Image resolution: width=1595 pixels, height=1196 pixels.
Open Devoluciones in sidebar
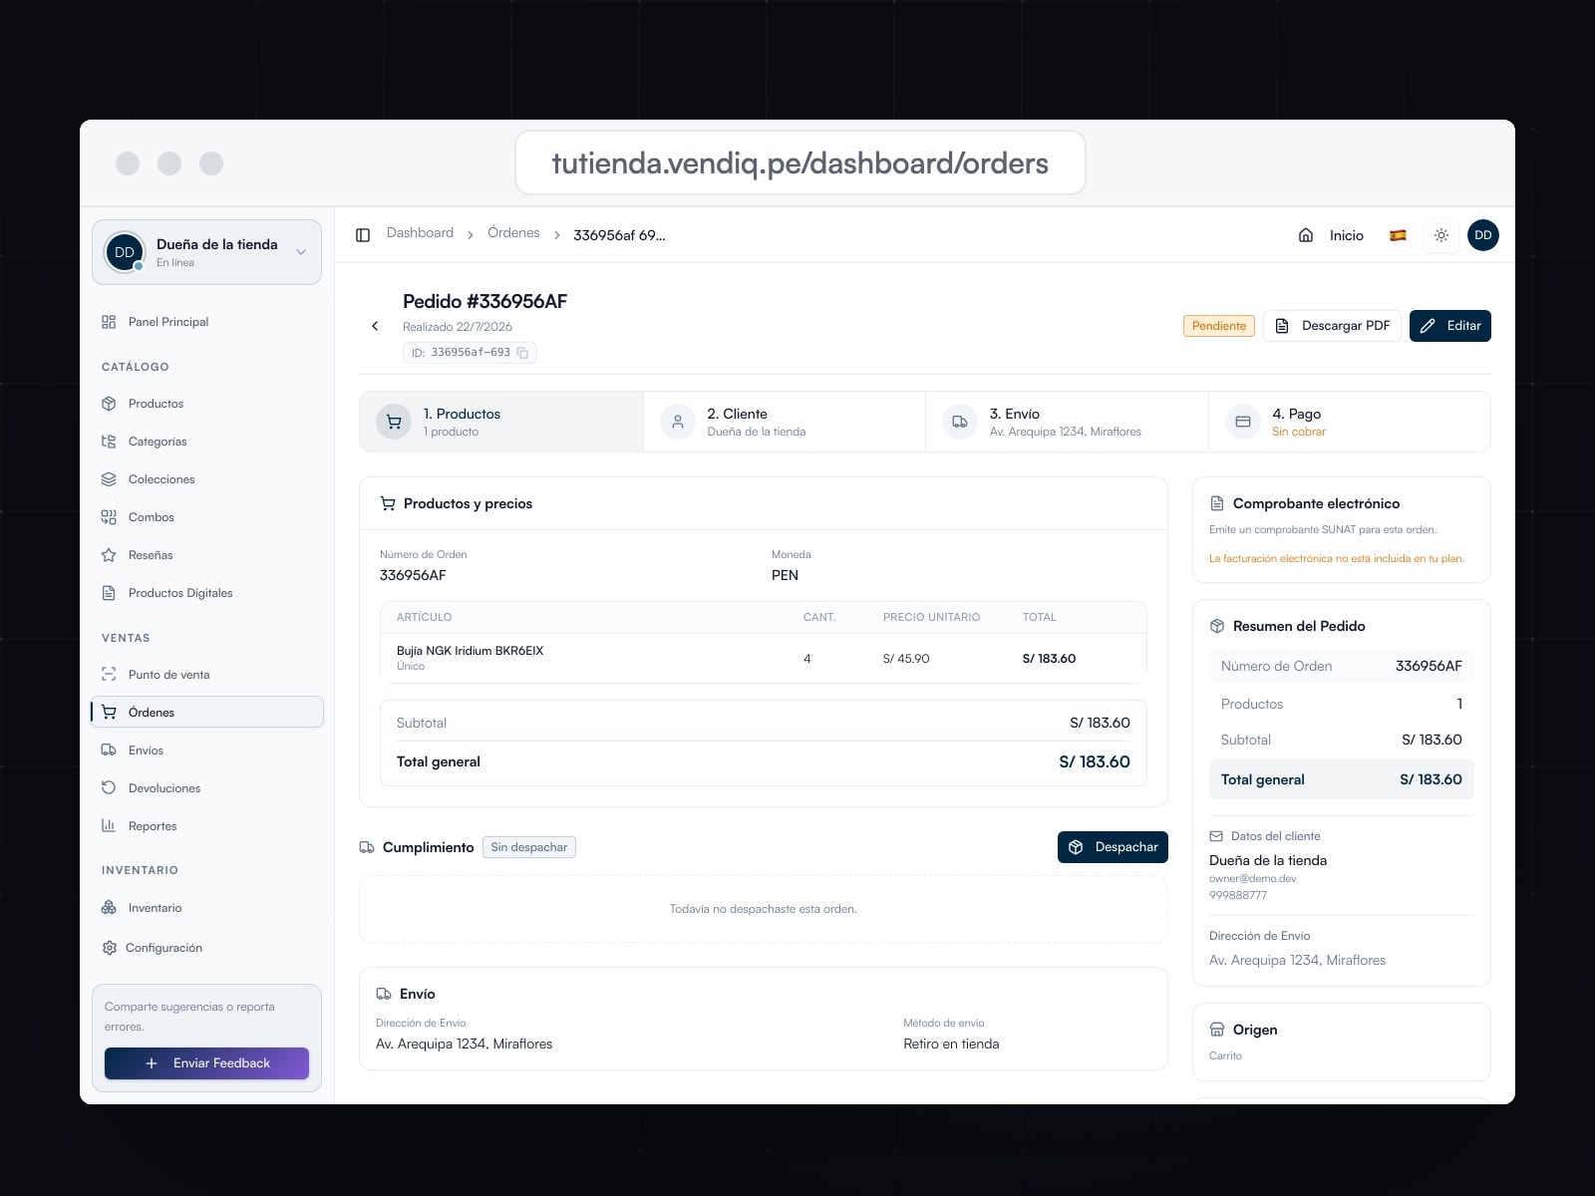[x=207, y=788]
